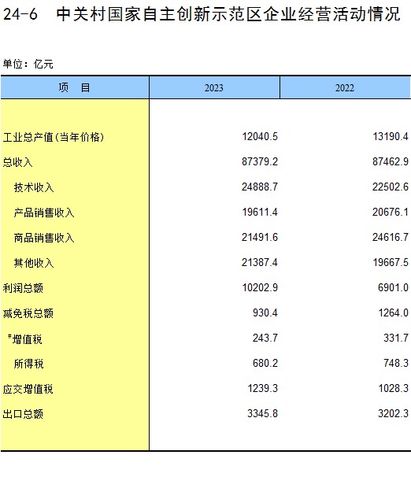Viewport: 411px width, 477px height.
Task: Select the 所得税 sub-item label
Action: (x=28, y=364)
